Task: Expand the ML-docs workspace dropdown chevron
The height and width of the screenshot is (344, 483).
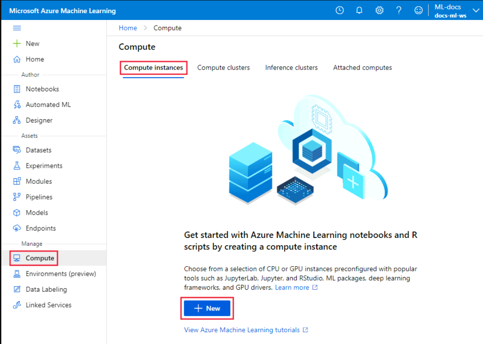Action: (476, 11)
